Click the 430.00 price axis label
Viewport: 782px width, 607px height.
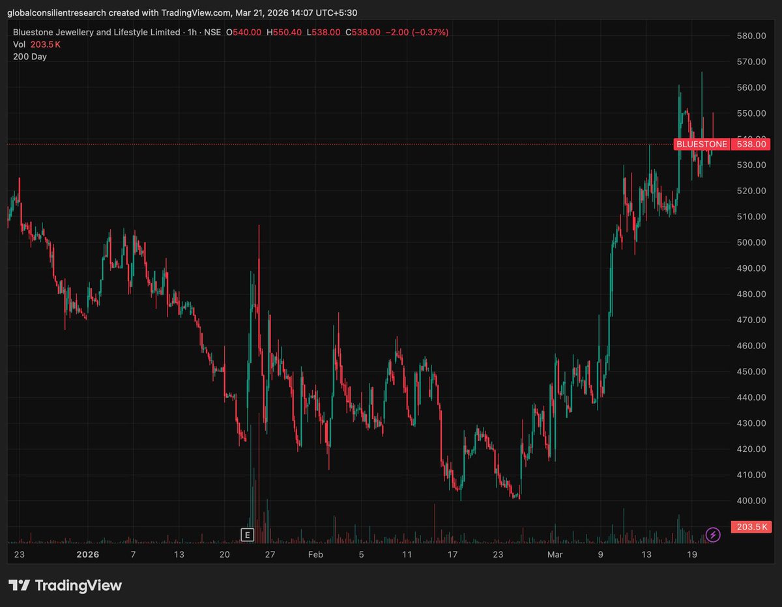point(751,423)
